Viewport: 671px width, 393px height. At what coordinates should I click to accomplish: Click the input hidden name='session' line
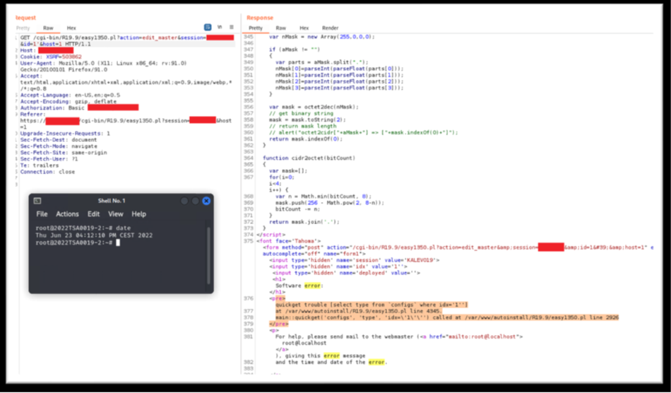pos(355,260)
